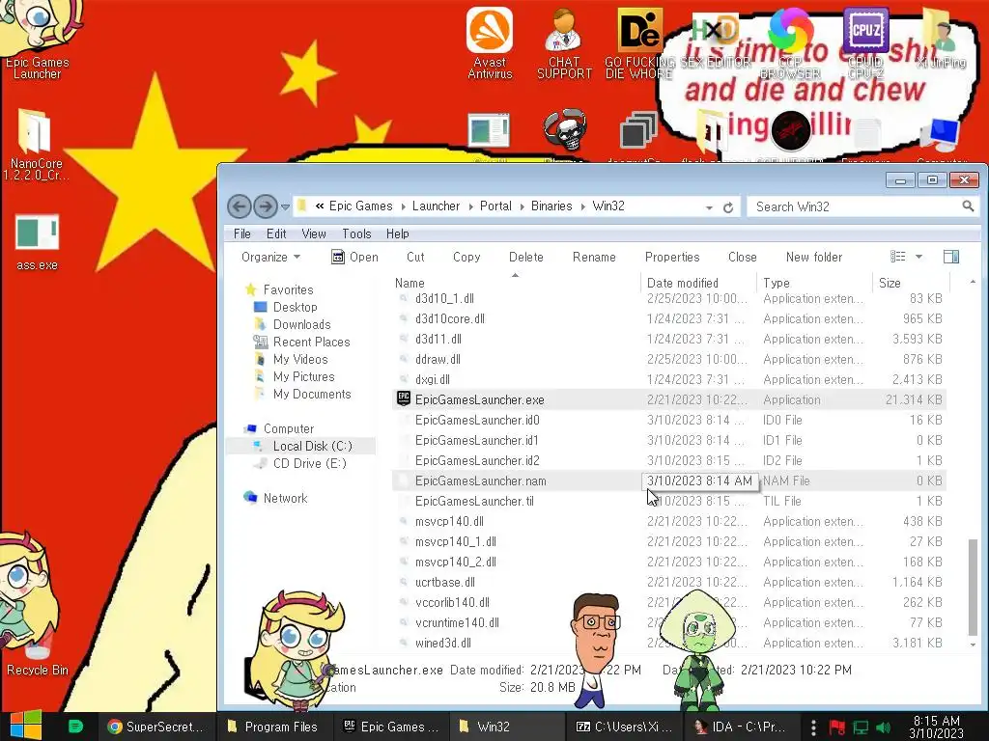989x741 pixels.
Task: Select the wined3d.dll file
Action: tap(668, 644)
